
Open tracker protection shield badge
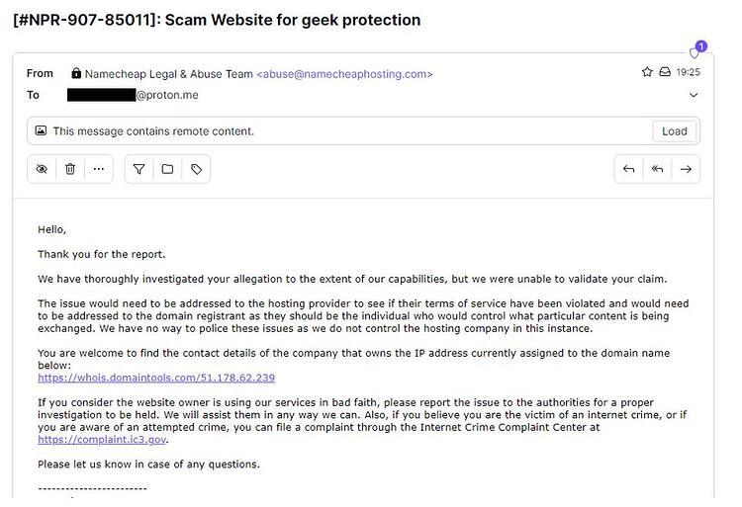point(697,50)
